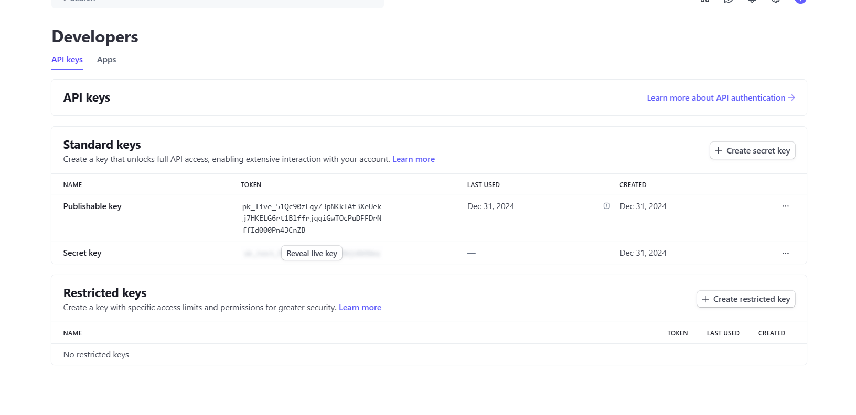Click info icon beside Publishable key last used
Viewport: 856px width, 415px height.
point(606,206)
